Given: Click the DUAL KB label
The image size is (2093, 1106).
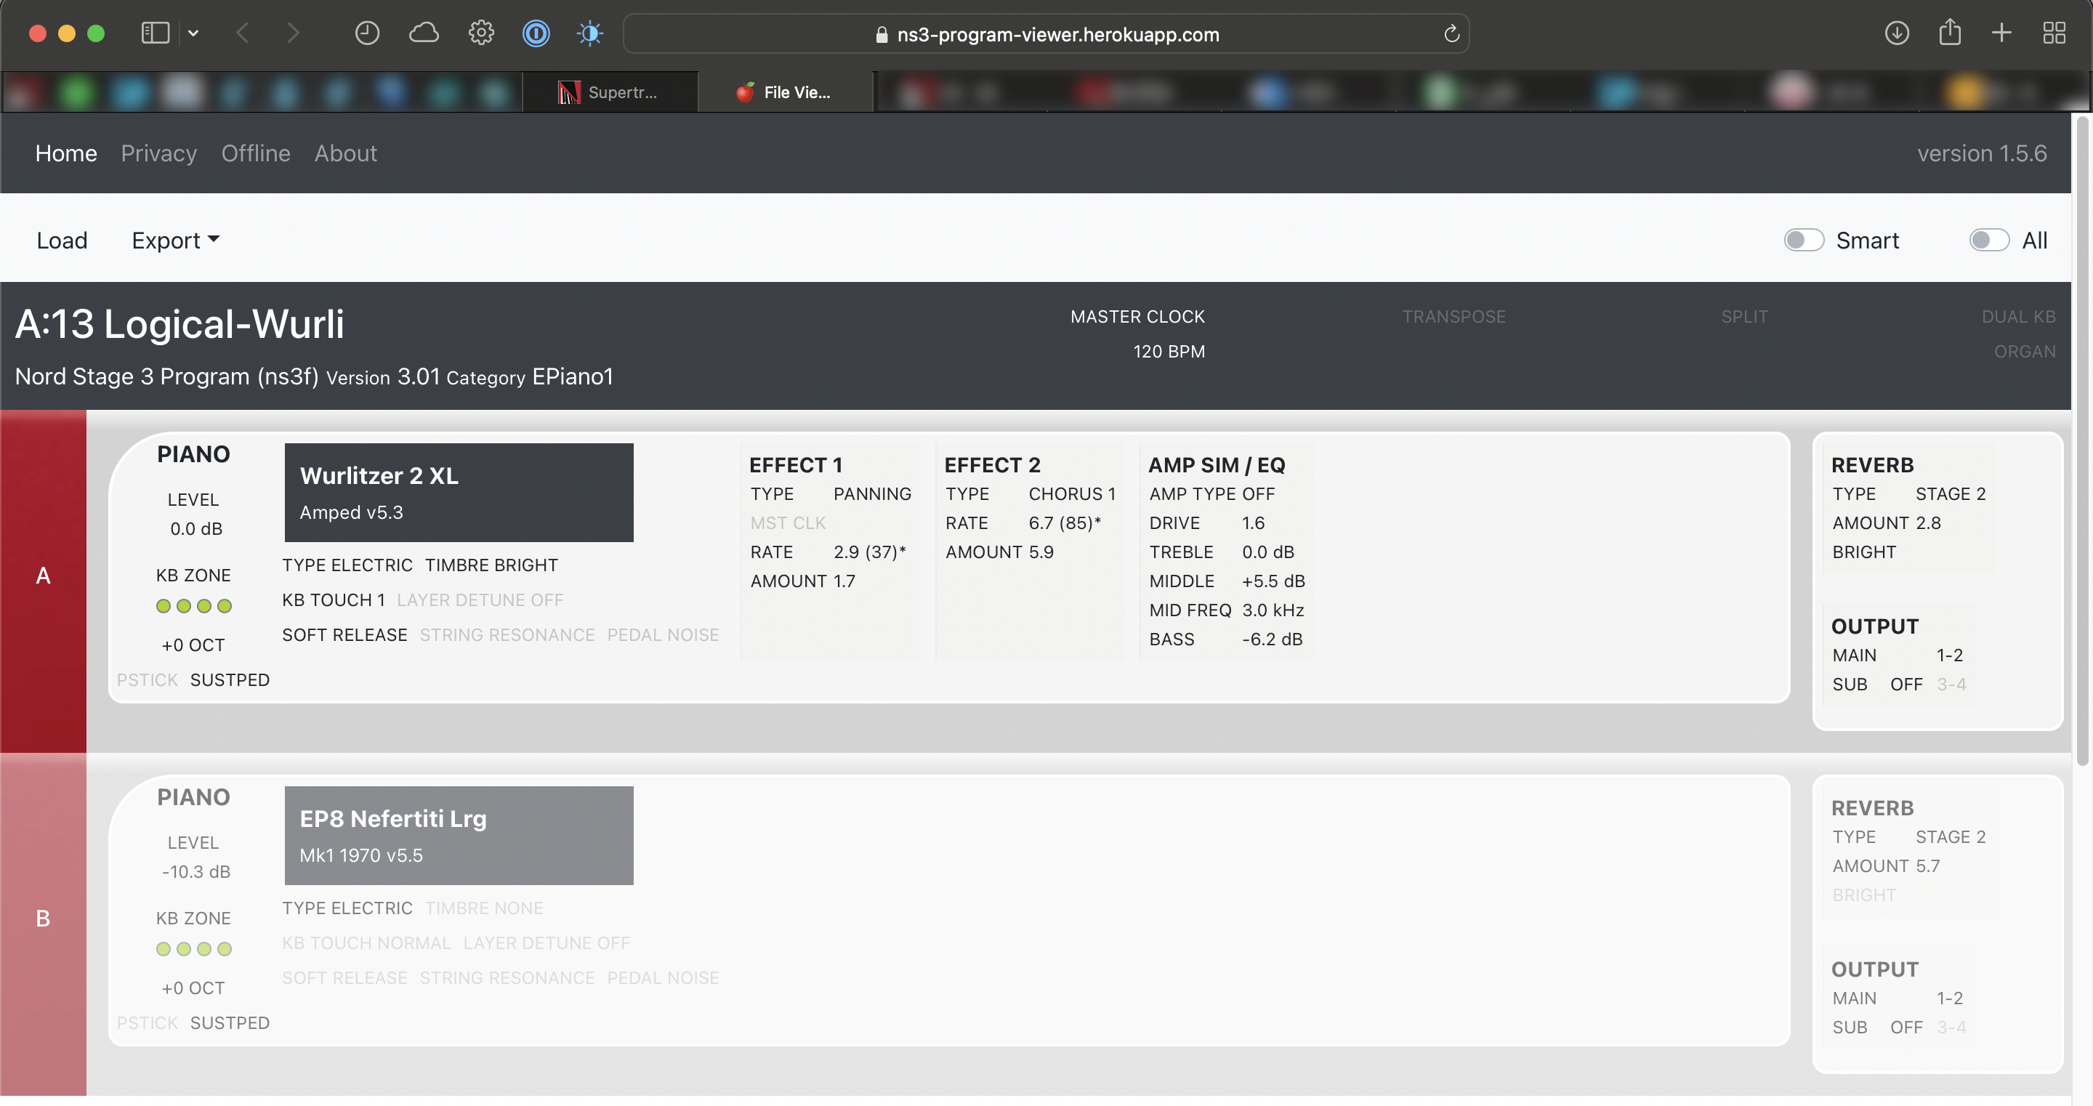Looking at the screenshot, I should point(2018,316).
